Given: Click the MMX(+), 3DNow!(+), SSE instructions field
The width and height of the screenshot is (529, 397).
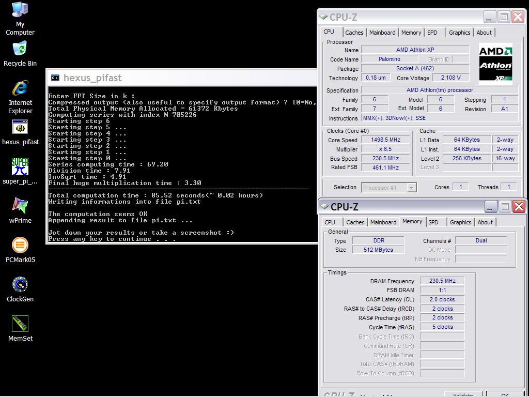Looking at the screenshot, I should click(440, 118).
